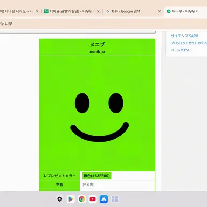207x207 pixels.
Task: Click the ヌニブ heading text
Action: [97, 44]
